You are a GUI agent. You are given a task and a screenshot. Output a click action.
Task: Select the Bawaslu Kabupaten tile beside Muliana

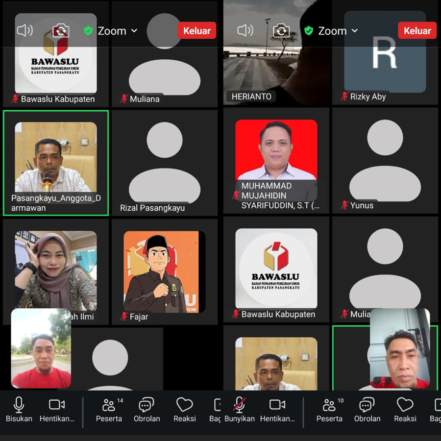click(x=56, y=54)
